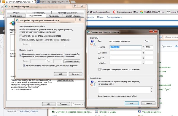
Task: Uncheck use proxy server for local connections
Action: [21, 55]
